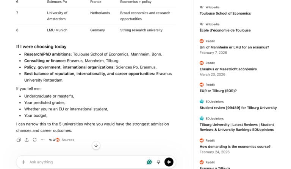
Task: Click the Grammarly icon in the message box
Action: [149, 162]
